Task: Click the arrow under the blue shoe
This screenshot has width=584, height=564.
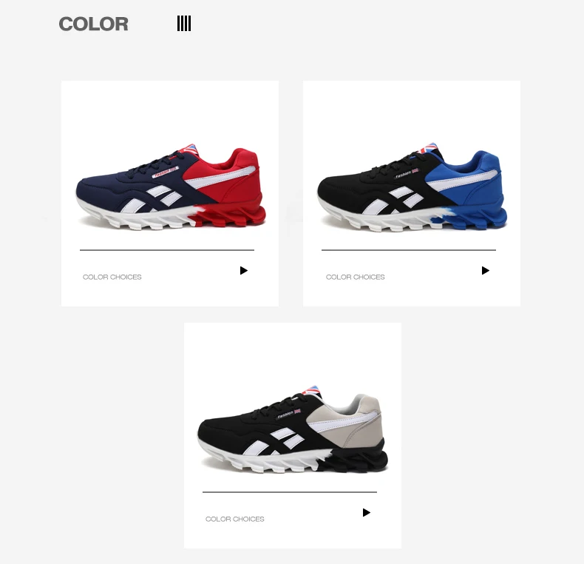Action: point(485,270)
